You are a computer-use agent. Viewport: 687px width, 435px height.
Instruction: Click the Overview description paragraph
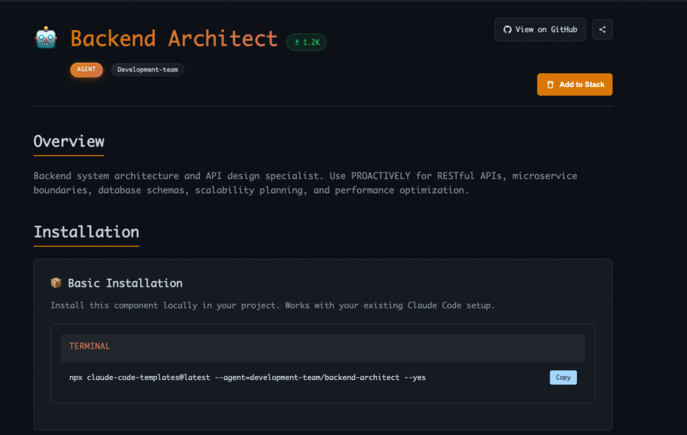pos(305,183)
